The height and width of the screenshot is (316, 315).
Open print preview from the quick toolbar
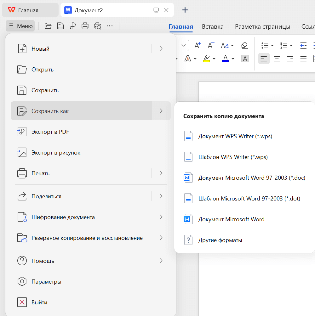click(x=98, y=26)
